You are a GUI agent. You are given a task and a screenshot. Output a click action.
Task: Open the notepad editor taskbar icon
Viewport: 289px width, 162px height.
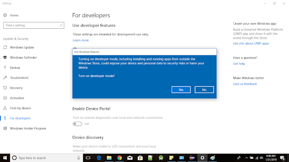click(x=150, y=158)
